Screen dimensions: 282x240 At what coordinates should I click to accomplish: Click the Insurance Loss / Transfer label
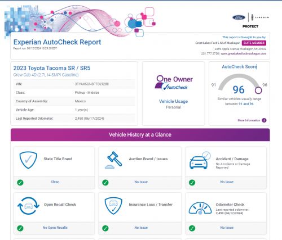click(151, 205)
